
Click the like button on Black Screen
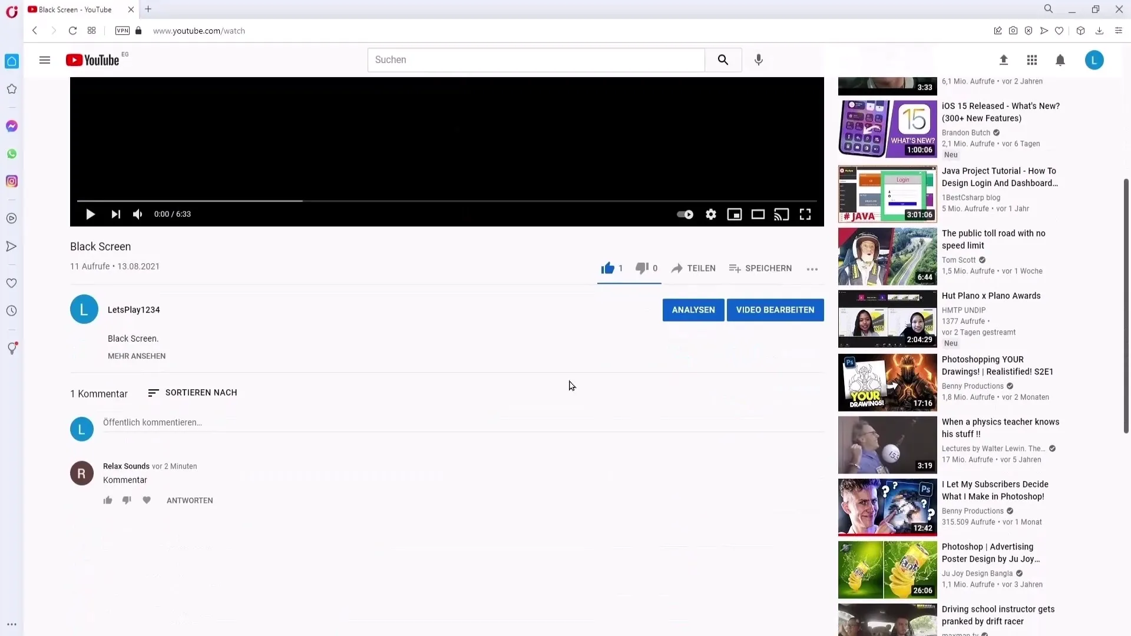point(607,267)
